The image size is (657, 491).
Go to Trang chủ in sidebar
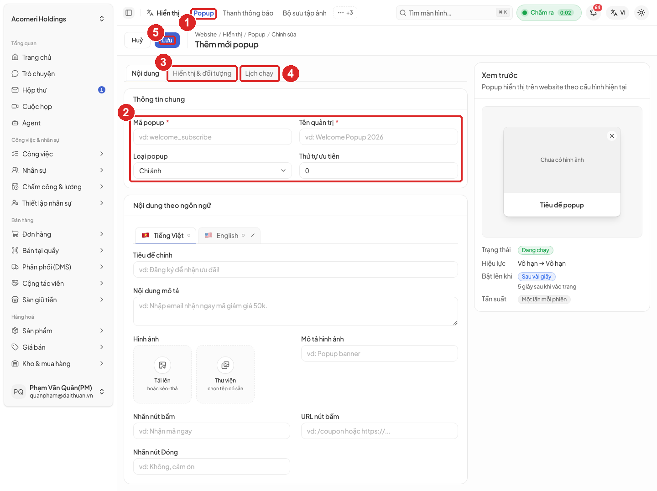(58, 57)
